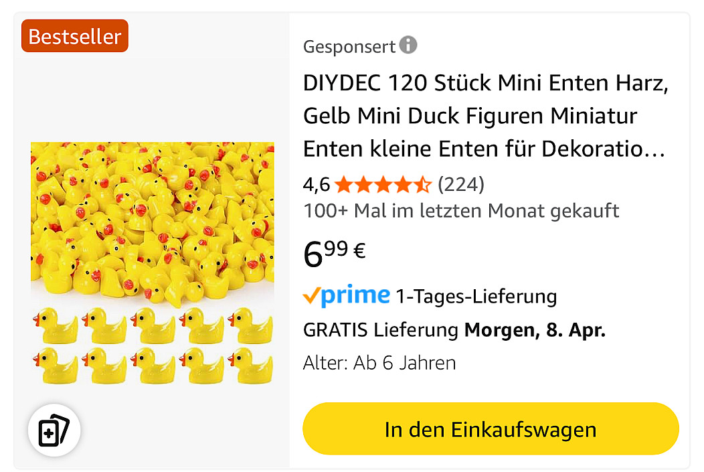Click the € currency symbol in the price

click(x=359, y=251)
